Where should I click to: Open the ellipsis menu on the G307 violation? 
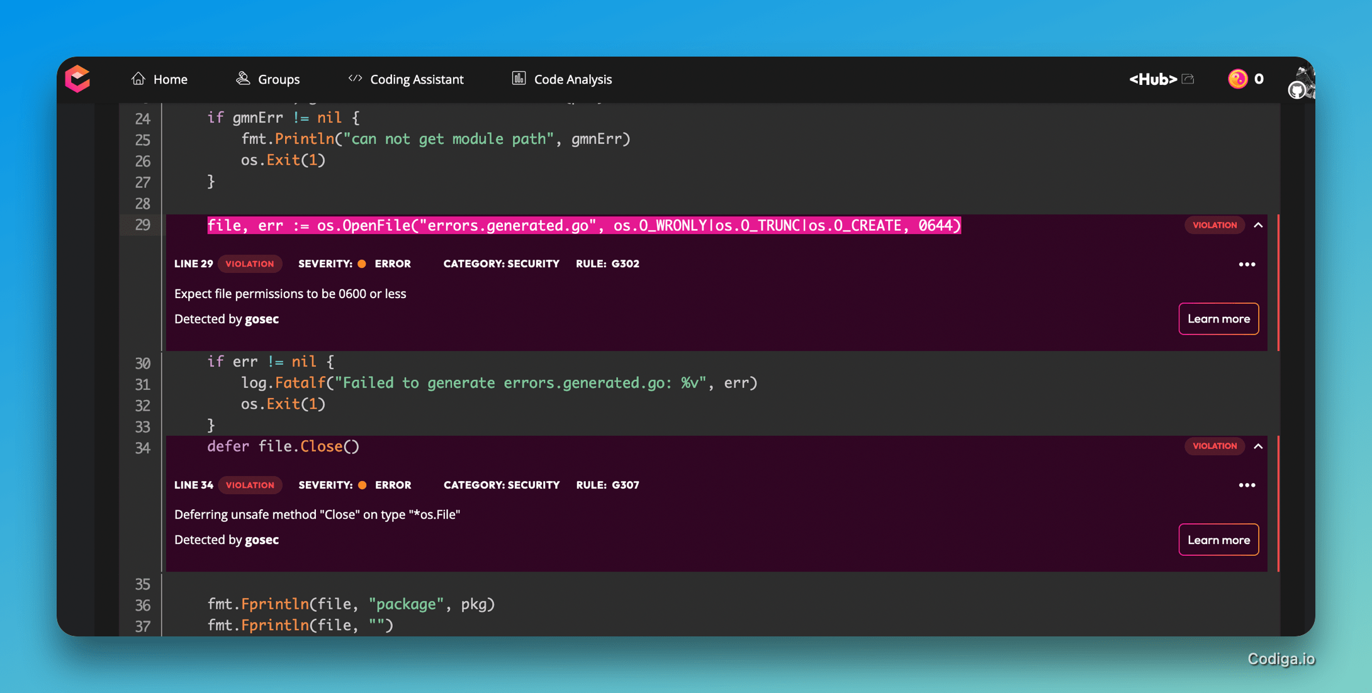[x=1246, y=485]
